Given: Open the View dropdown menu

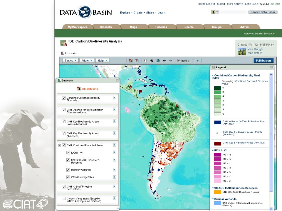Looking at the screenshot, I should [x=87, y=61].
